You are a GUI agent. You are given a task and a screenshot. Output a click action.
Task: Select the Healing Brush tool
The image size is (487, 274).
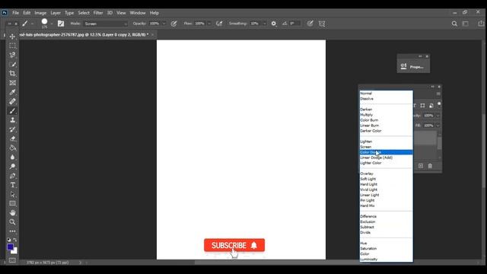tap(12, 101)
